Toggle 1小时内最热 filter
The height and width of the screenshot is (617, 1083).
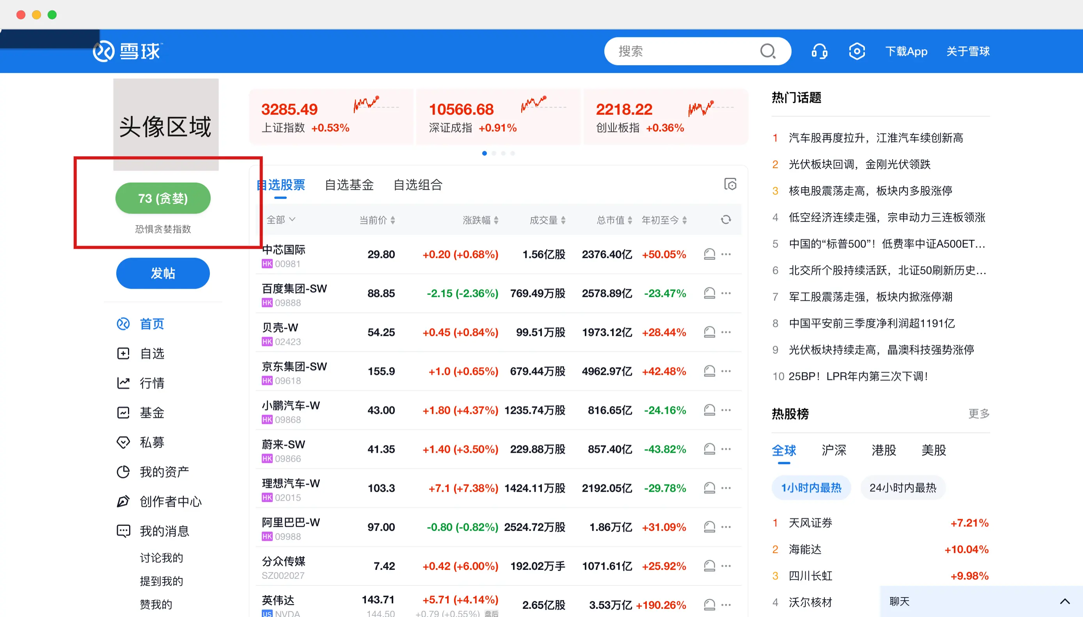(811, 488)
